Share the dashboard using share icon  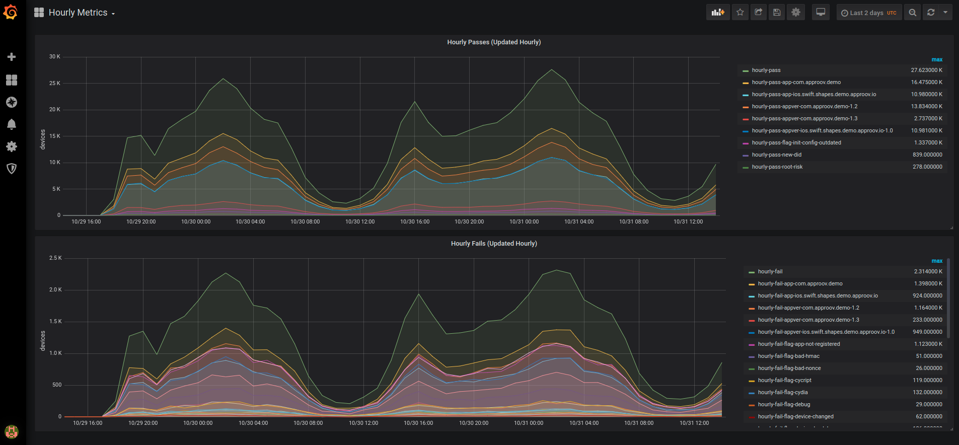click(759, 13)
